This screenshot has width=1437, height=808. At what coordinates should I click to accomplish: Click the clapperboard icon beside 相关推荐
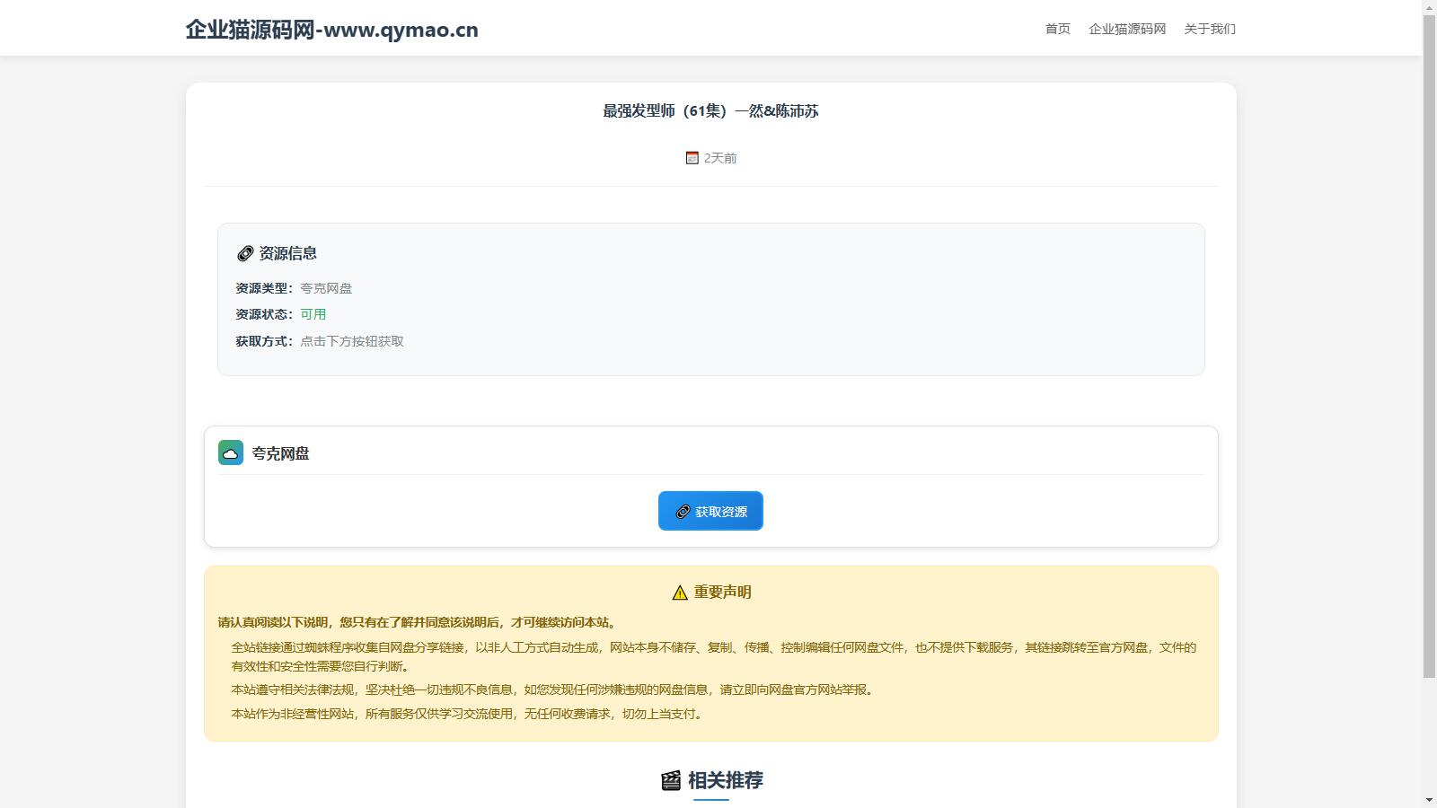coord(671,780)
